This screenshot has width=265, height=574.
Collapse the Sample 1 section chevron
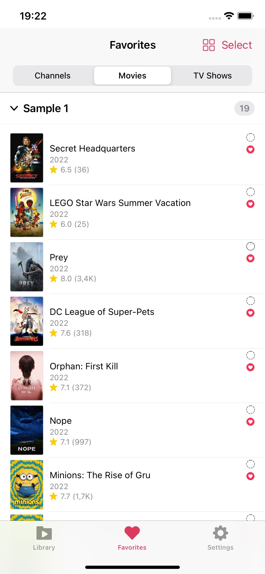14,108
